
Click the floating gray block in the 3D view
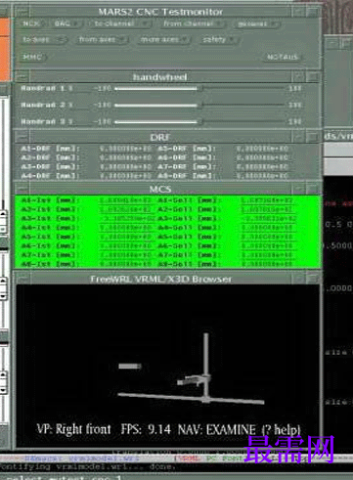(x=129, y=367)
